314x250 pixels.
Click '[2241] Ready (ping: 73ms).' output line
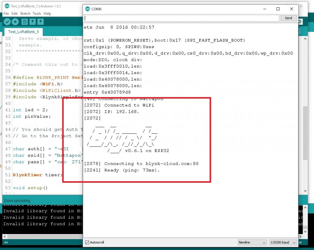click(x=122, y=170)
